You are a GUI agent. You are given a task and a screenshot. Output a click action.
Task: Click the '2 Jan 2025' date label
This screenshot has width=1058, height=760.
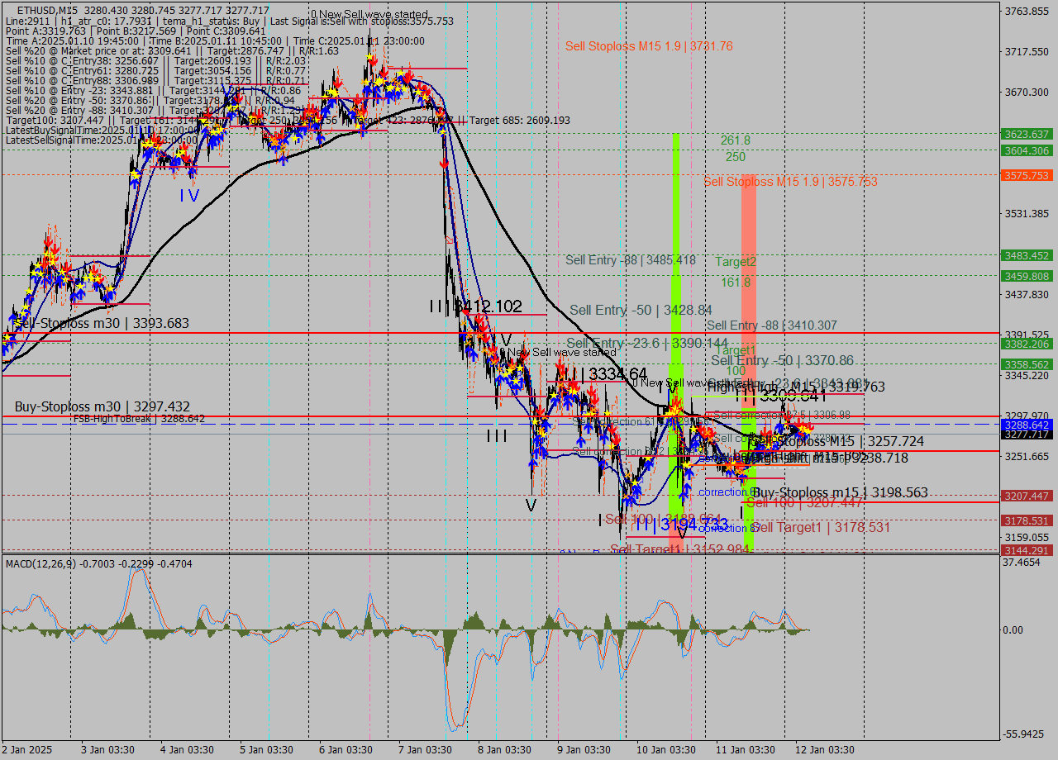[27, 750]
